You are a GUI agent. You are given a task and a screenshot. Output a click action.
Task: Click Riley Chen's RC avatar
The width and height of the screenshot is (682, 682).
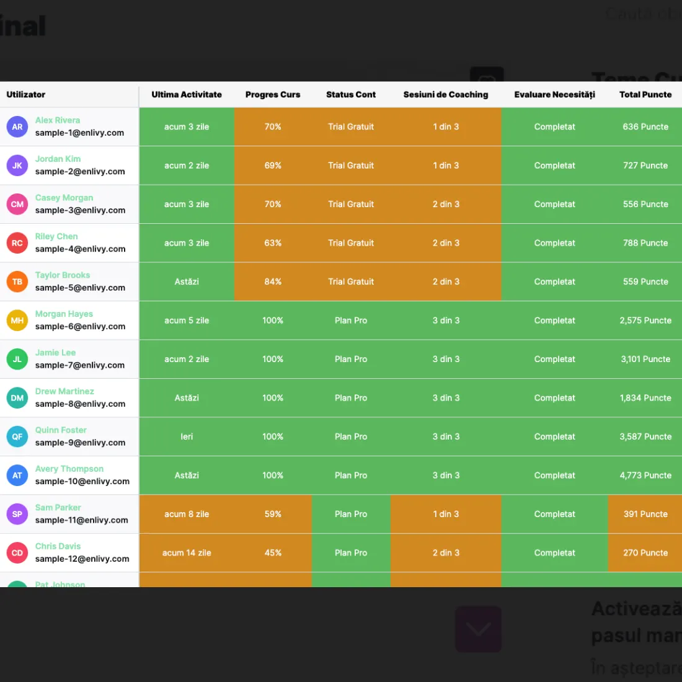pos(17,242)
